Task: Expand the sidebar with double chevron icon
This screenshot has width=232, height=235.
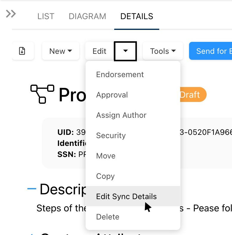Action: point(11,14)
